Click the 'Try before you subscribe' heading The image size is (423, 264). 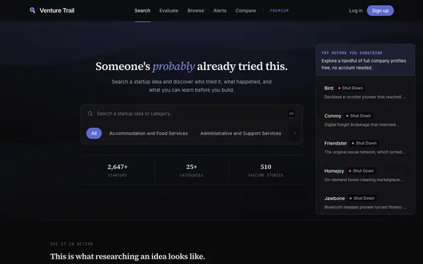point(352,53)
